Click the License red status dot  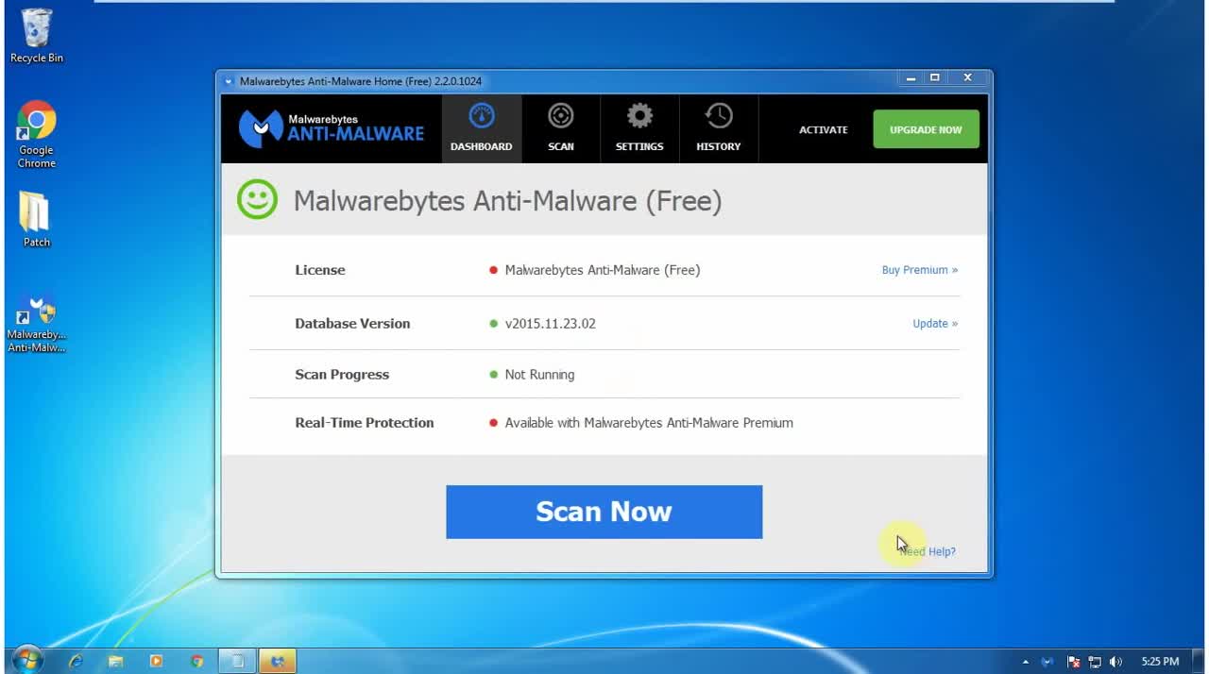pyautogui.click(x=493, y=271)
